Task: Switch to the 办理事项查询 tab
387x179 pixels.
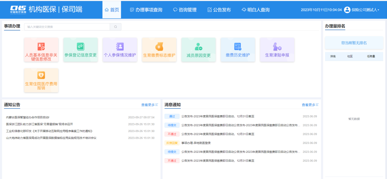Action: (x=146, y=10)
